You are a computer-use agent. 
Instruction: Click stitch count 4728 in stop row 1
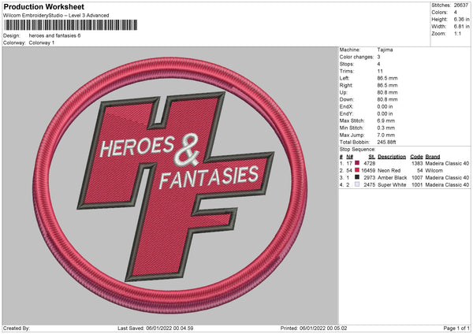tap(370, 163)
